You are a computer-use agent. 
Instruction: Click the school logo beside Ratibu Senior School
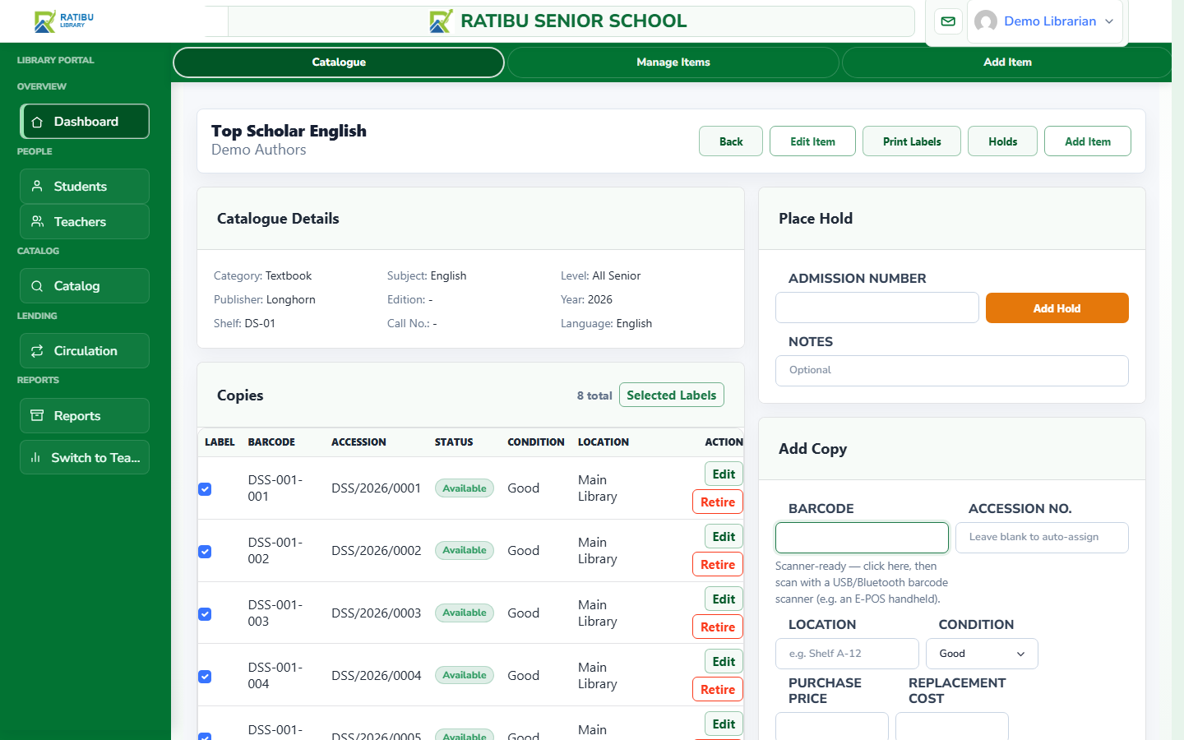click(442, 21)
